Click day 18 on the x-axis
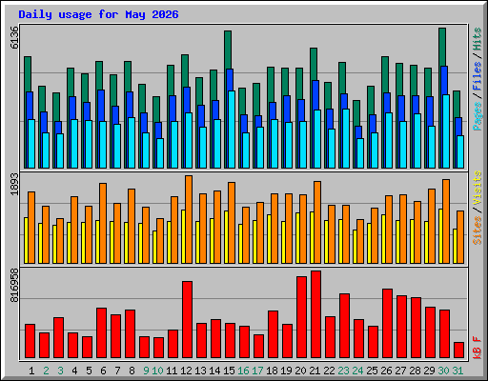 click(x=272, y=371)
